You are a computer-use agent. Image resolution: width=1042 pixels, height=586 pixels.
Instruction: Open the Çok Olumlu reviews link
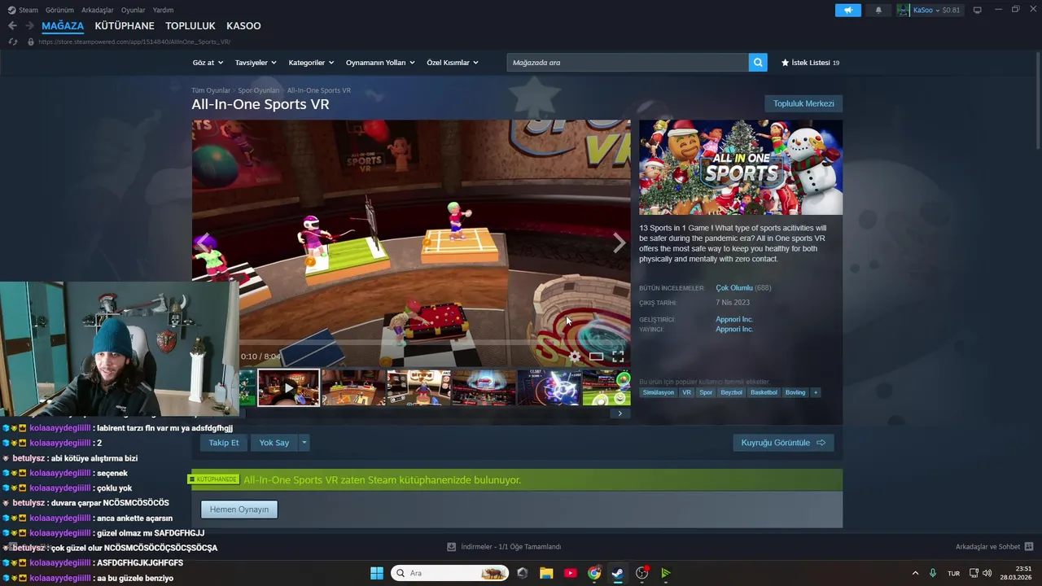pos(734,288)
